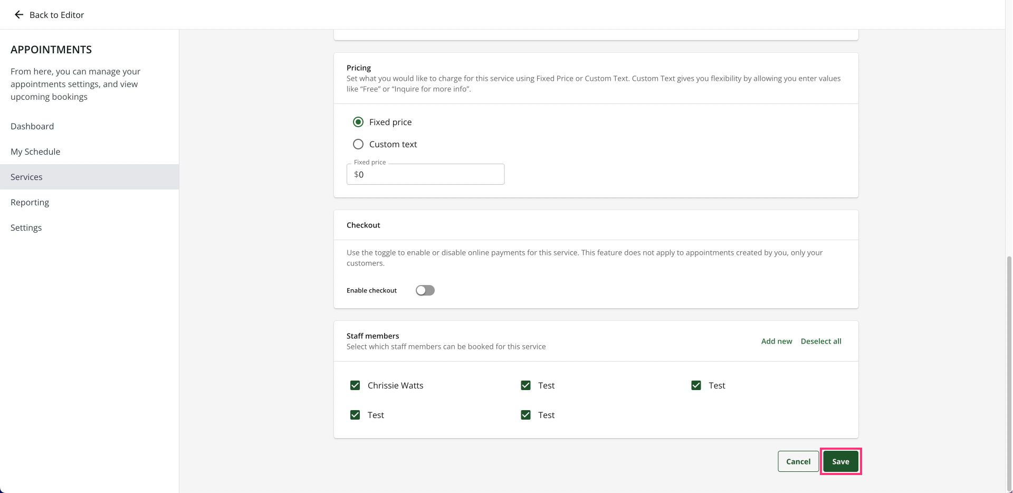Select the Fixed price radio option
The image size is (1013, 493).
tap(358, 122)
